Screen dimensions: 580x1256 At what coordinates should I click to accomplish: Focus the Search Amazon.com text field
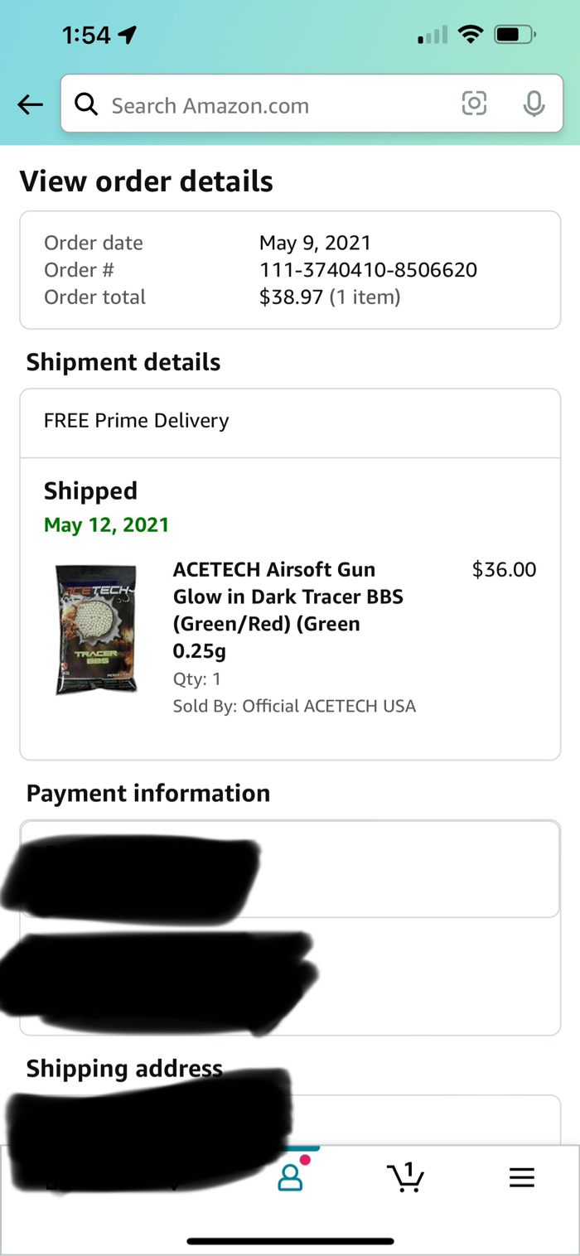273,105
